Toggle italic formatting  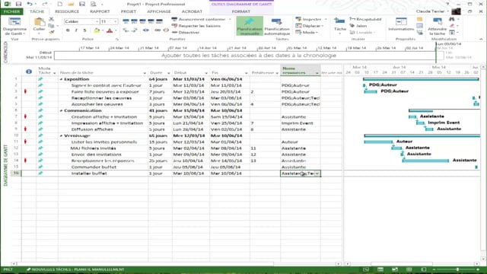(76, 30)
